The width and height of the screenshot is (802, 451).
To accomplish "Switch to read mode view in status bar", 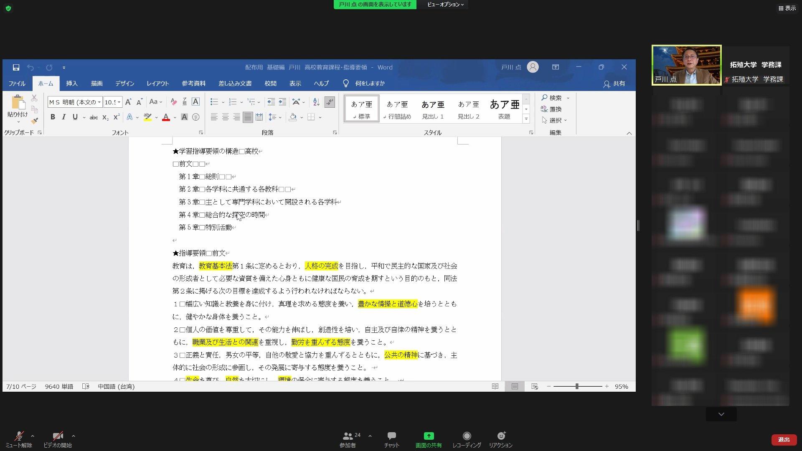I will (495, 387).
